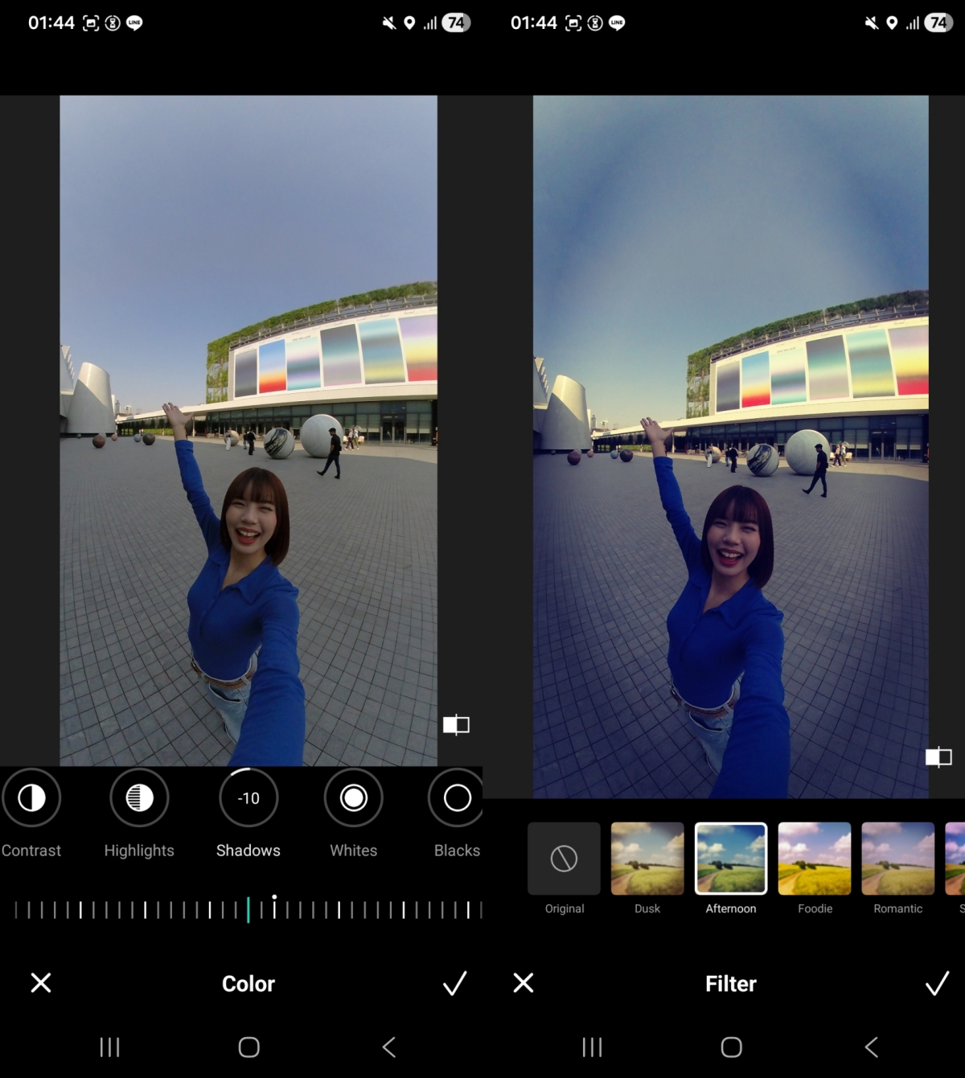Toggle before/after compare in Color editor
The height and width of the screenshot is (1078, 965).
click(x=456, y=725)
